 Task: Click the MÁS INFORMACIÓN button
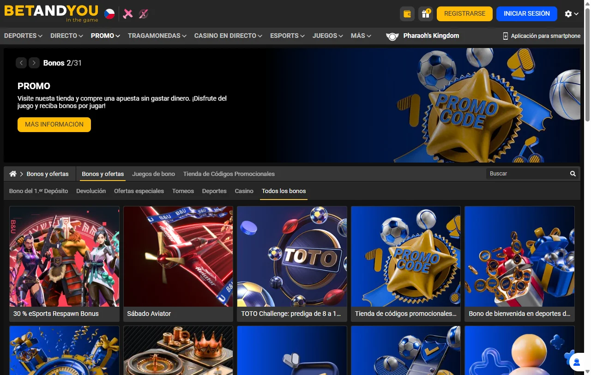point(54,125)
